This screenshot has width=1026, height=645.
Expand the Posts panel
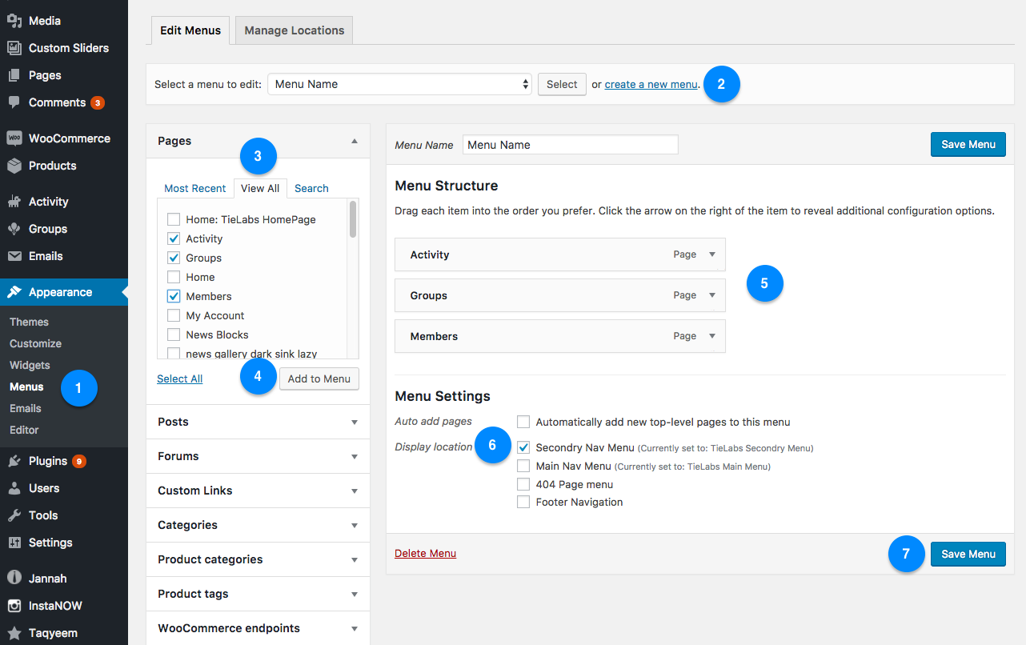click(x=258, y=422)
